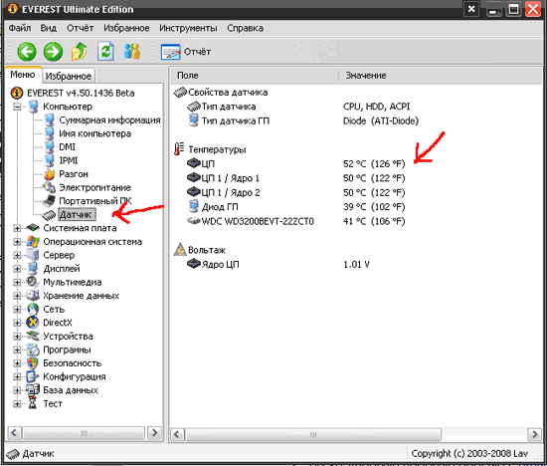Viewport: 547px width, 466px height.
Task: Select the ЦП 1 / Ядро 1 row
Action: click(x=224, y=178)
